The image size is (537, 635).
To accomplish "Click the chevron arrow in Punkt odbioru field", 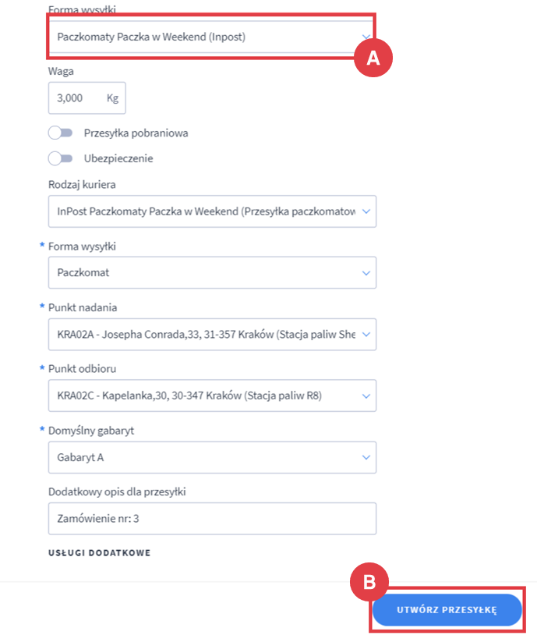I will 367,396.
